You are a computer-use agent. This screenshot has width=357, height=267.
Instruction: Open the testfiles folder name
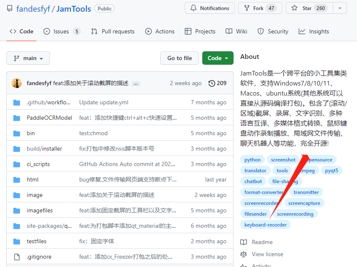36,241
